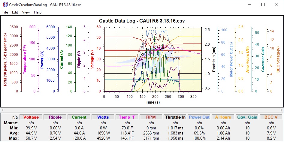Viewport: 284px width, 142px height.
Task: Maximize the data log window
Action: [x=263, y=5]
